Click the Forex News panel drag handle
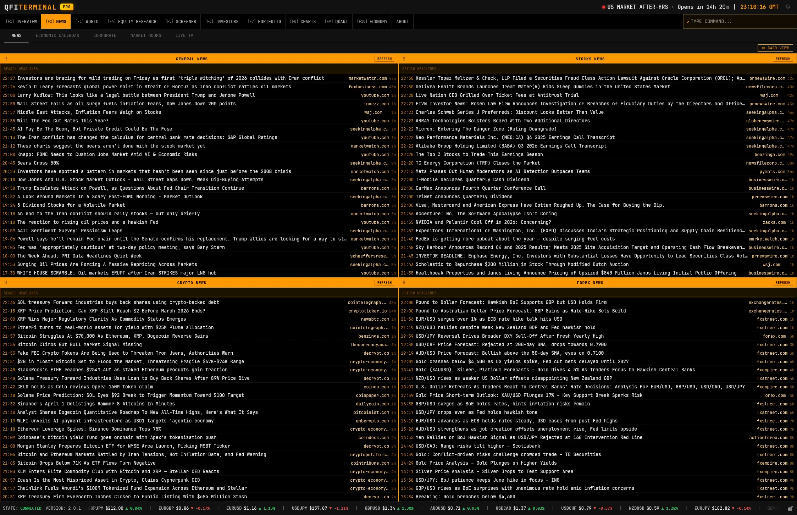The height and width of the screenshot is (515, 797). click(404, 283)
